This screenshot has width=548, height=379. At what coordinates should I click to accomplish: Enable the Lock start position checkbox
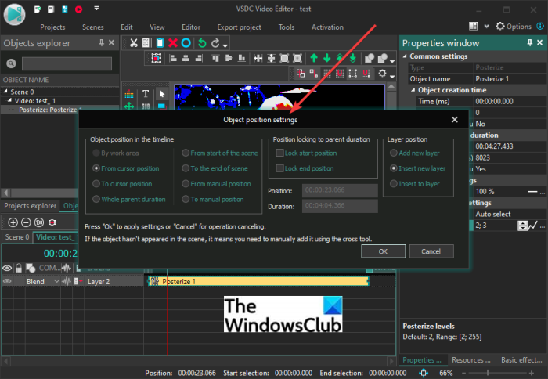coord(279,153)
